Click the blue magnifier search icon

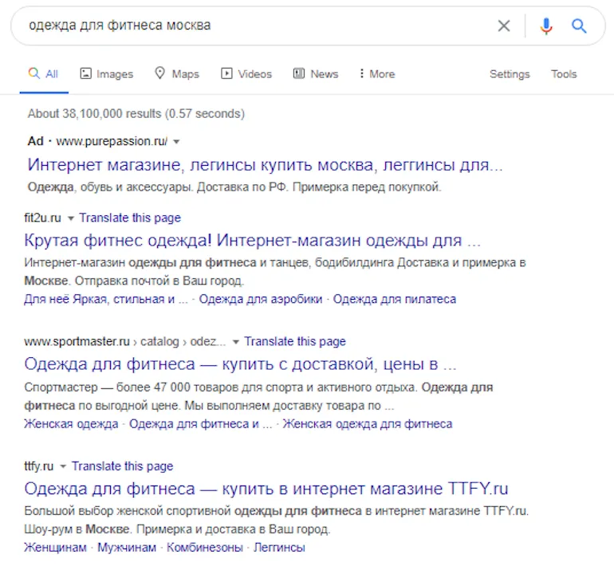580,26
